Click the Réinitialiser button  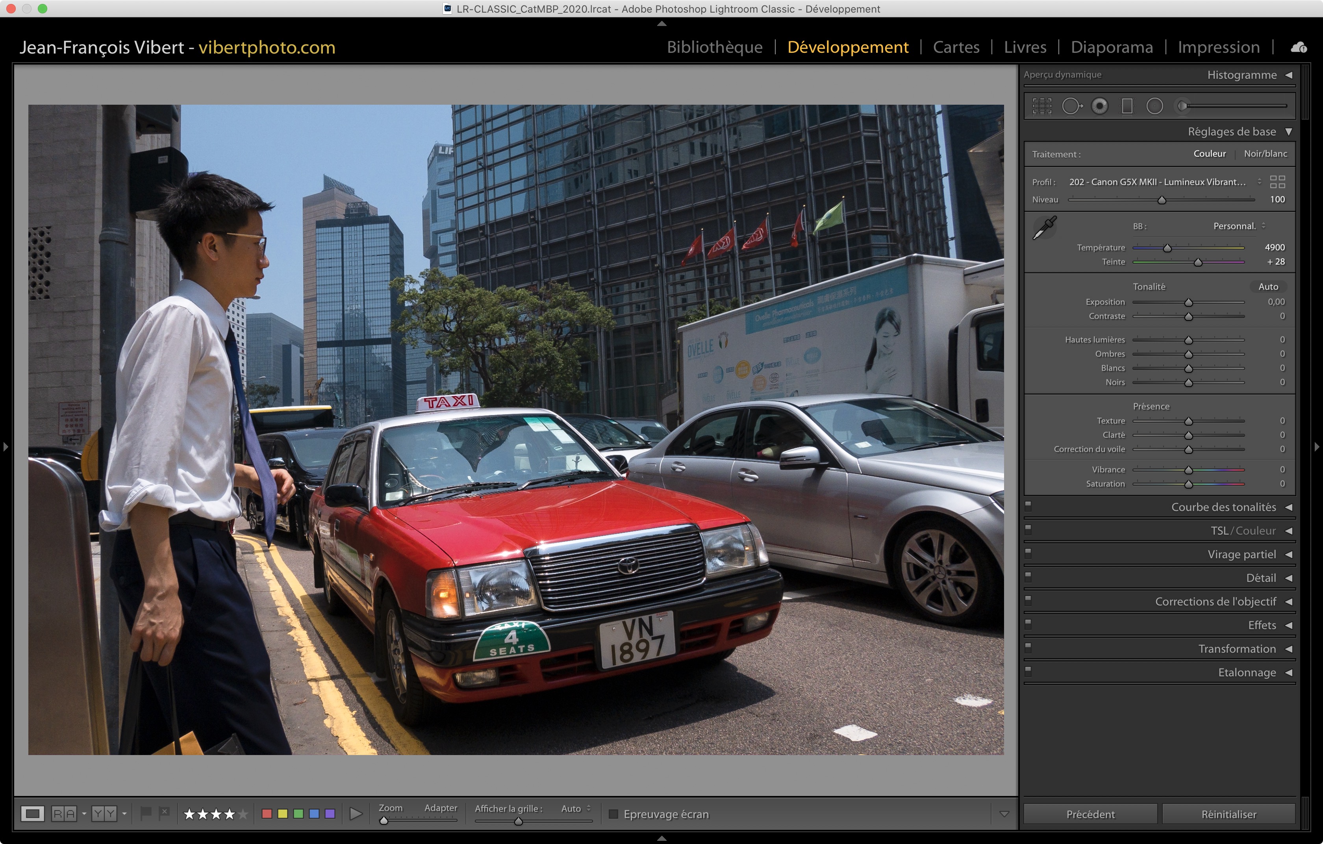coord(1228,814)
